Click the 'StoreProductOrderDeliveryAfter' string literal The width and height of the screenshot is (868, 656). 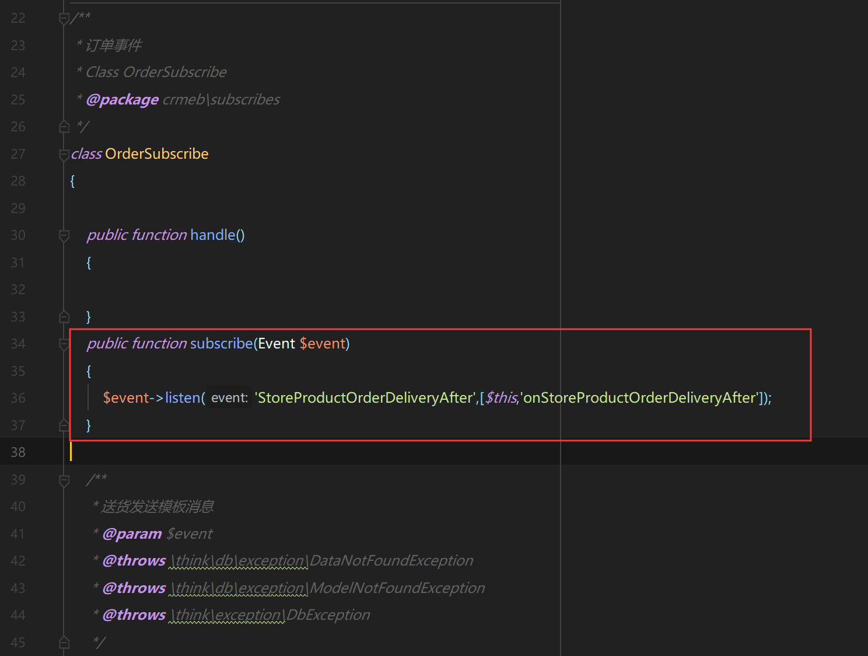pyautogui.click(x=365, y=397)
